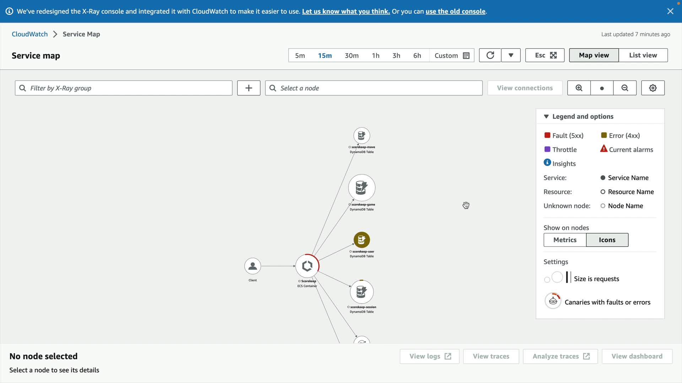Select the 1h time range
This screenshot has height=383, width=682.
[375, 56]
